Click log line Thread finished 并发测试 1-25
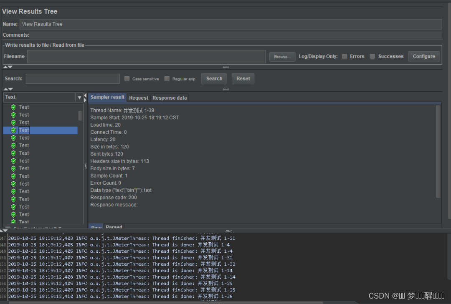The image size is (451, 304). [x=122, y=290]
